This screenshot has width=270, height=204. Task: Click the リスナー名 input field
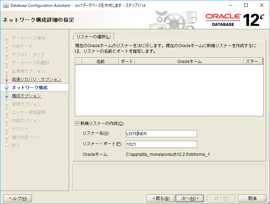(x=161, y=133)
